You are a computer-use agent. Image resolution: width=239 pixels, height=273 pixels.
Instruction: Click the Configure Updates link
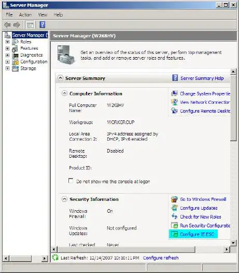[199, 208]
